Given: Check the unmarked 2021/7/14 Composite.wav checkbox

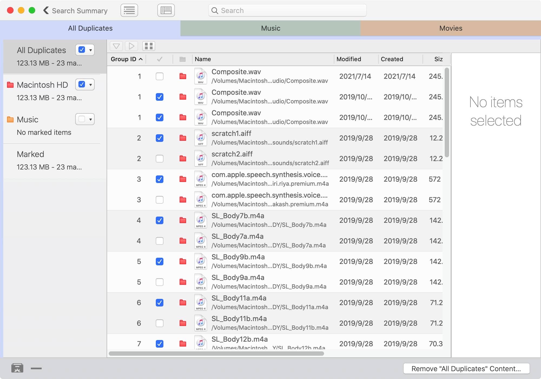Looking at the screenshot, I should [x=160, y=76].
